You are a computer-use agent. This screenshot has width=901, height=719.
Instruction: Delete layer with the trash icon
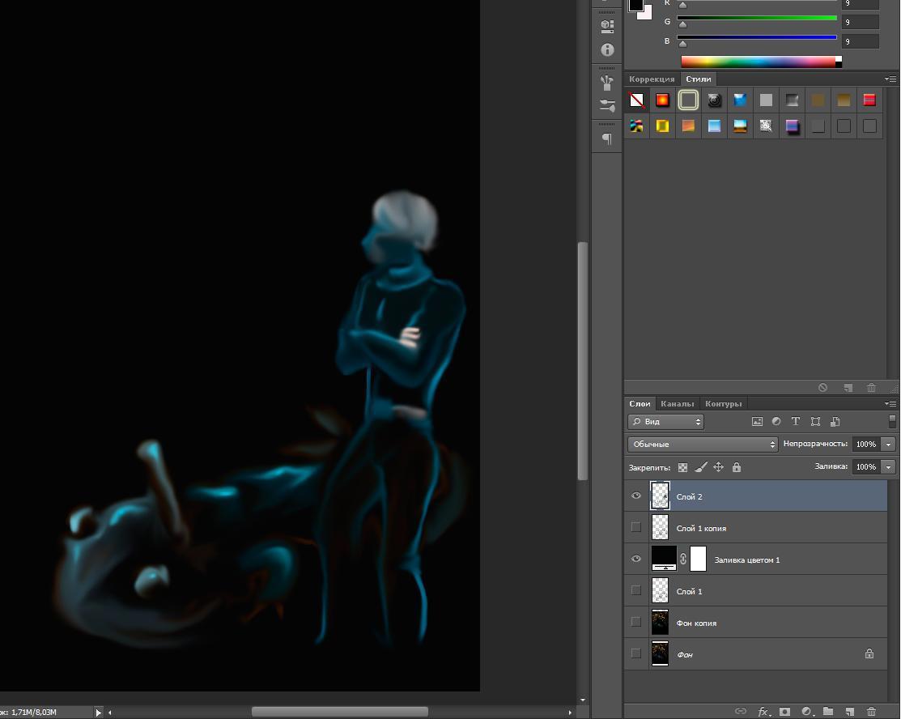click(x=871, y=712)
